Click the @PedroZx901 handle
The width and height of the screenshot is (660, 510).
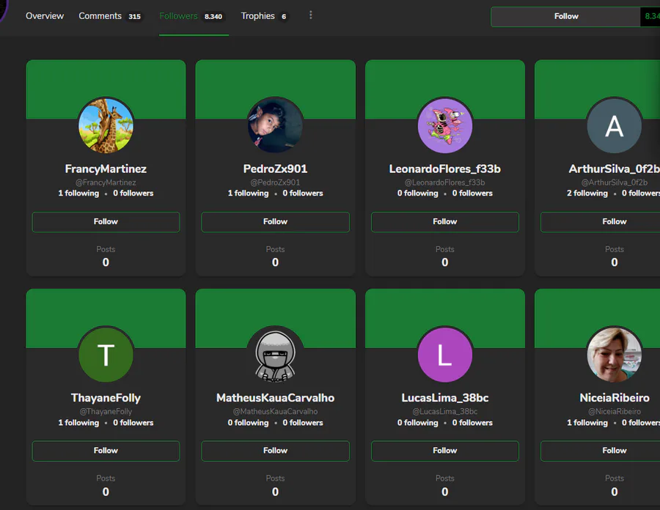coord(275,182)
